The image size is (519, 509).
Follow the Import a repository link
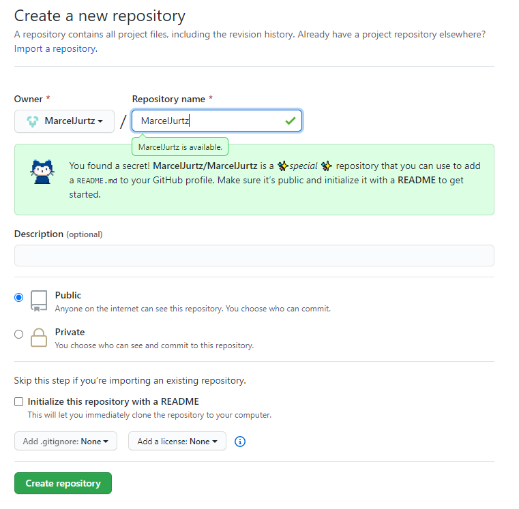click(56, 48)
